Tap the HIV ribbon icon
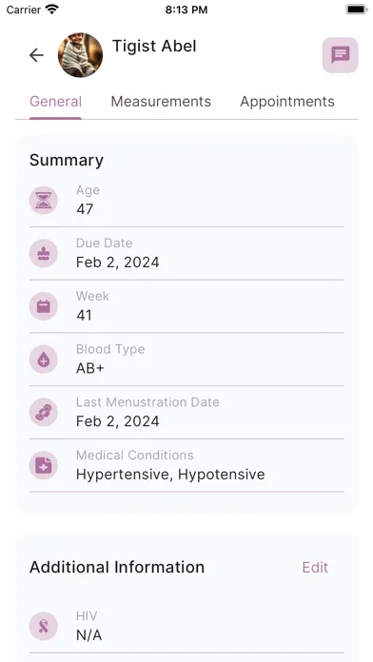This screenshot has width=373, height=662. pos(44,626)
